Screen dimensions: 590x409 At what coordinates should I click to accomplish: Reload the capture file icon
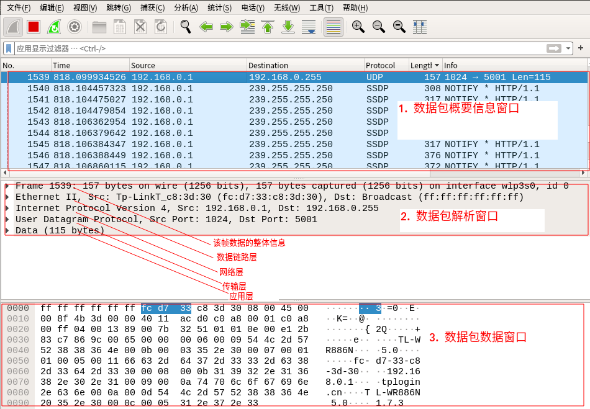tap(161, 27)
